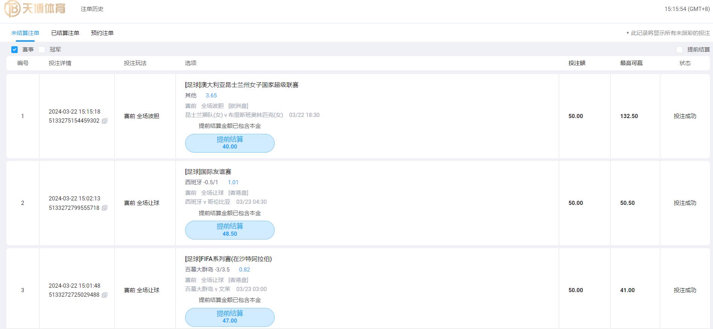Image resolution: width=713 pixels, height=329 pixels.
Task: Select the 选项 column header
Action: (x=191, y=63)
